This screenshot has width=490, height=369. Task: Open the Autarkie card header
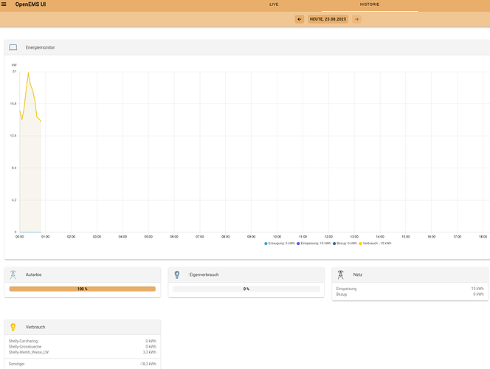(x=83, y=275)
